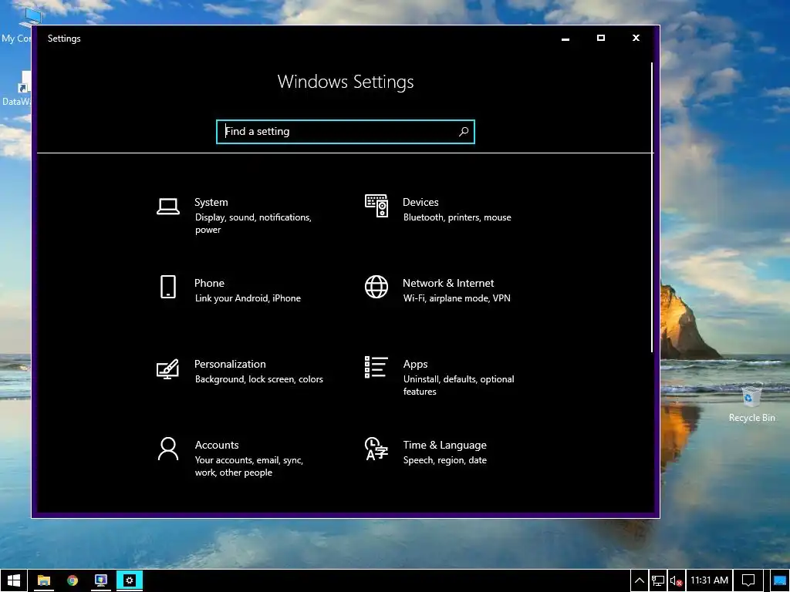Open the Phone settings title
Viewport: 790px width, 592px height.
209,284
